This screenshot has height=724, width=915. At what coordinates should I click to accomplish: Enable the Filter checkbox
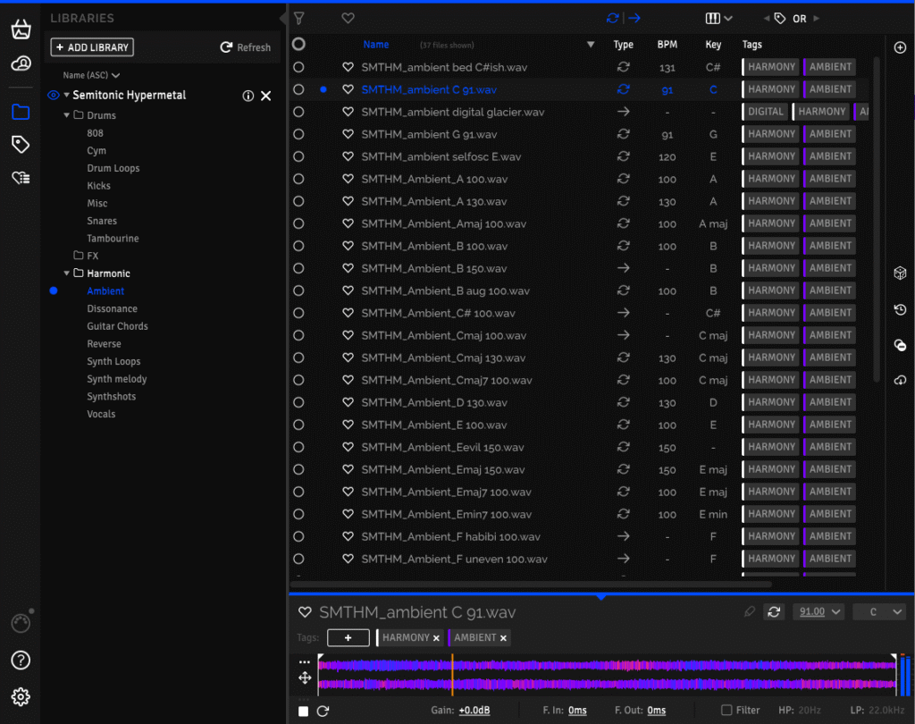tap(726, 711)
